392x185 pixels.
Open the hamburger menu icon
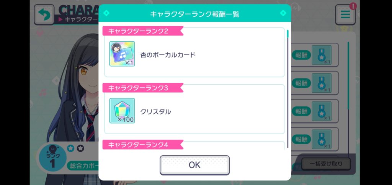[345, 14]
